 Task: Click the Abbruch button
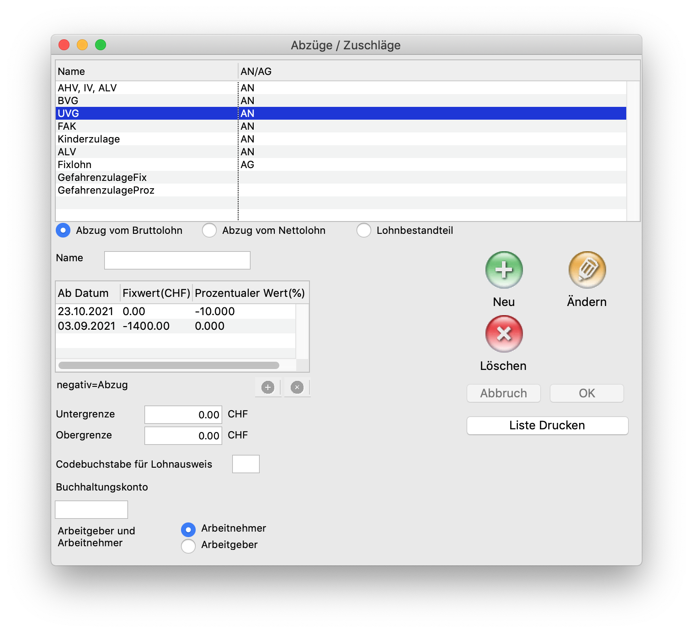tap(503, 393)
